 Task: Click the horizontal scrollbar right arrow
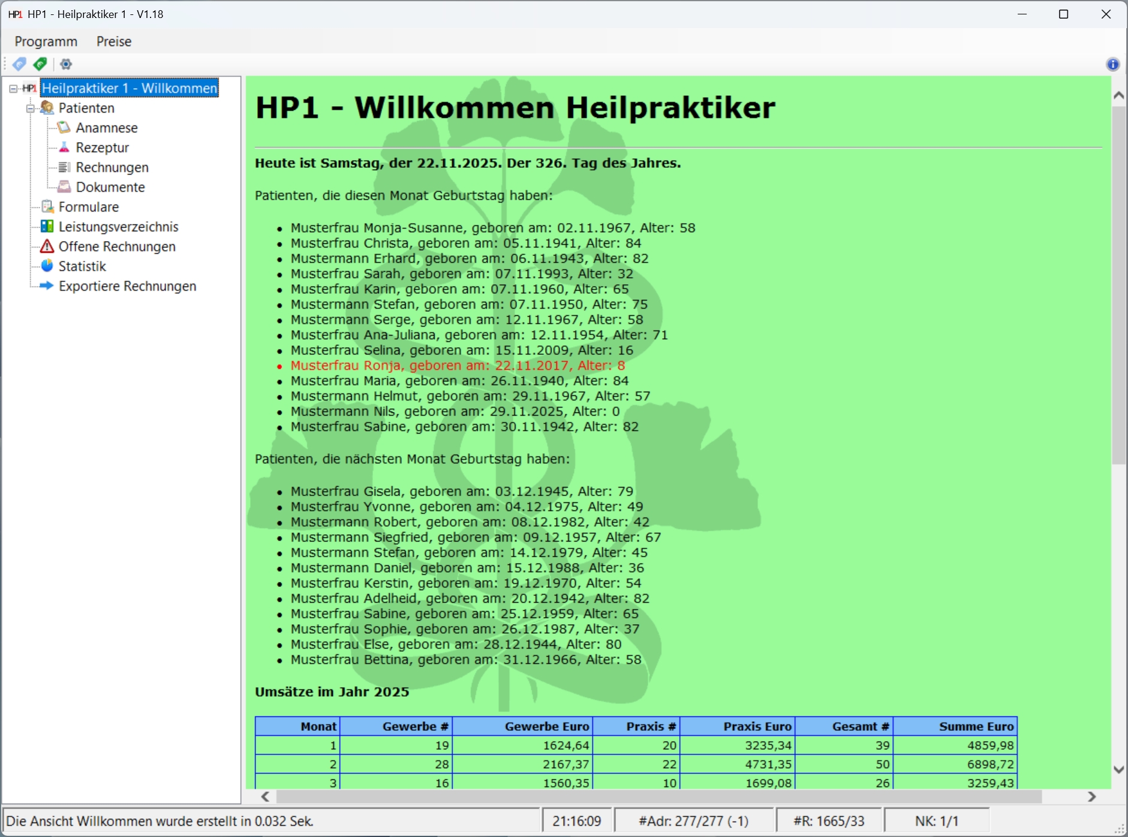click(x=1092, y=796)
